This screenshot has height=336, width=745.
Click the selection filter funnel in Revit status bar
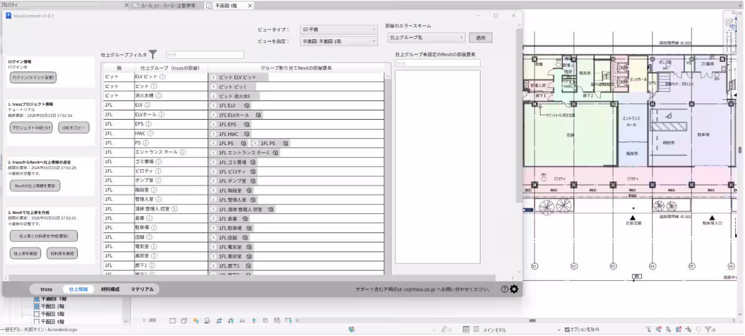pyautogui.click(x=708, y=330)
